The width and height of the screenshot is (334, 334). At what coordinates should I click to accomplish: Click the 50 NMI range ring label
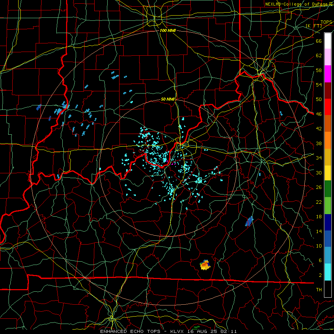tap(168, 99)
